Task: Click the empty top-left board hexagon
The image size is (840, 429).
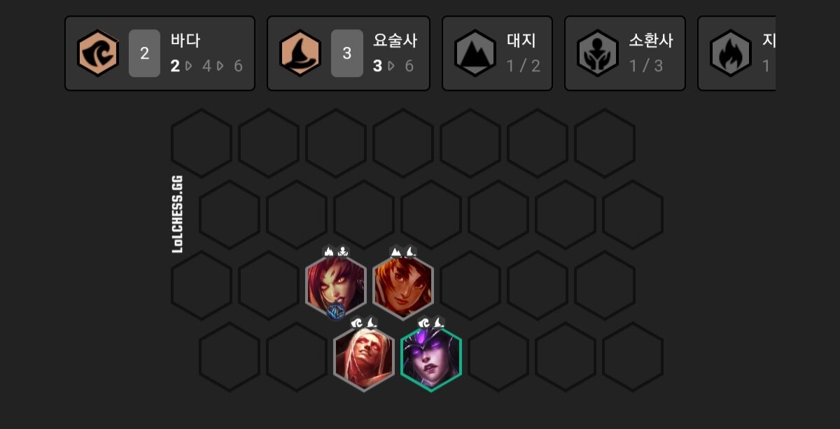Action: tap(202, 143)
